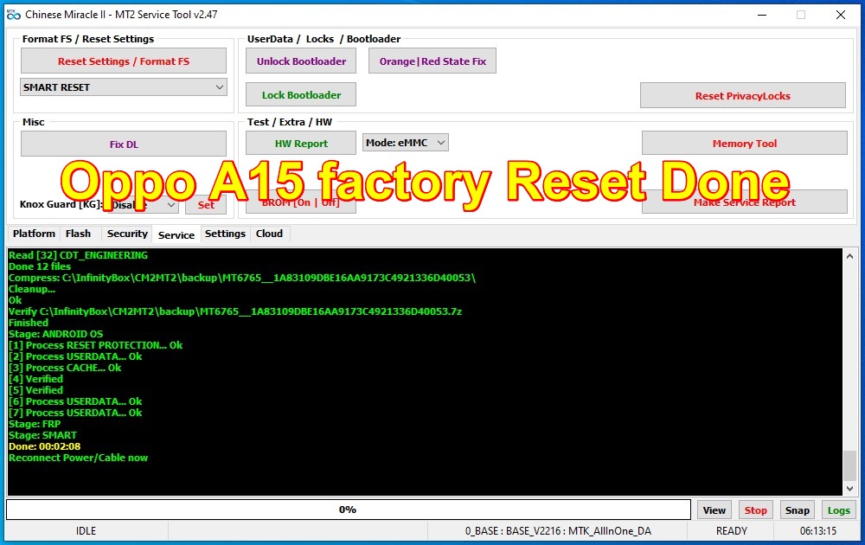The height and width of the screenshot is (545, 865).
Task: Click the 0% progress bar
Action: (348, 510)
